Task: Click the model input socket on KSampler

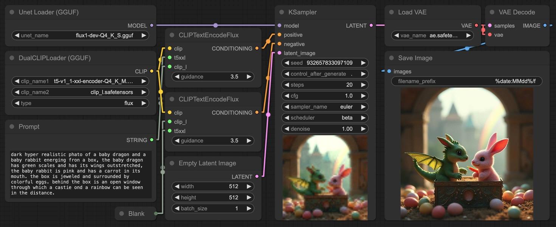Action: pyautogui.click(x=279, y=25)
